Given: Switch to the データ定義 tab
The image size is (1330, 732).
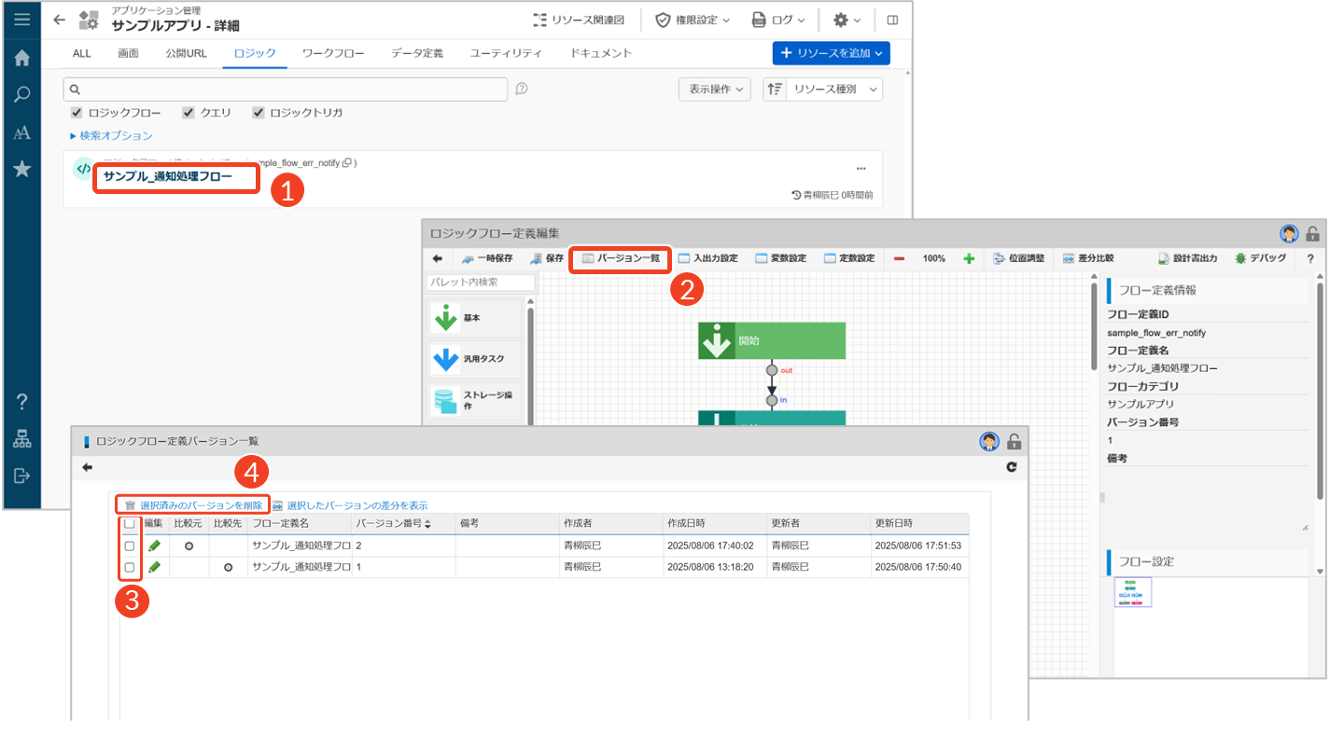Looking at the screenshot, I should click(x=417, y=53).
